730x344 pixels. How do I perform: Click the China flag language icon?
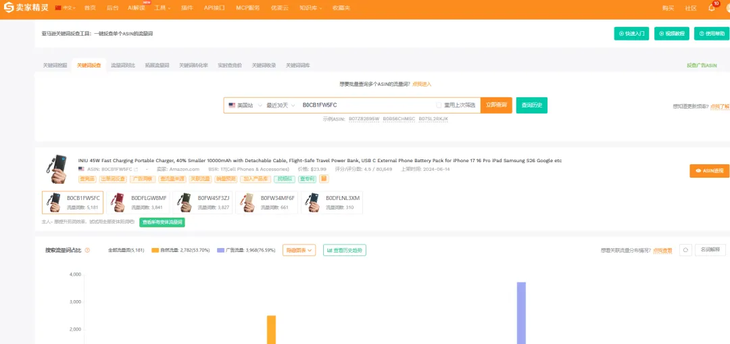[x=58, y=8]
